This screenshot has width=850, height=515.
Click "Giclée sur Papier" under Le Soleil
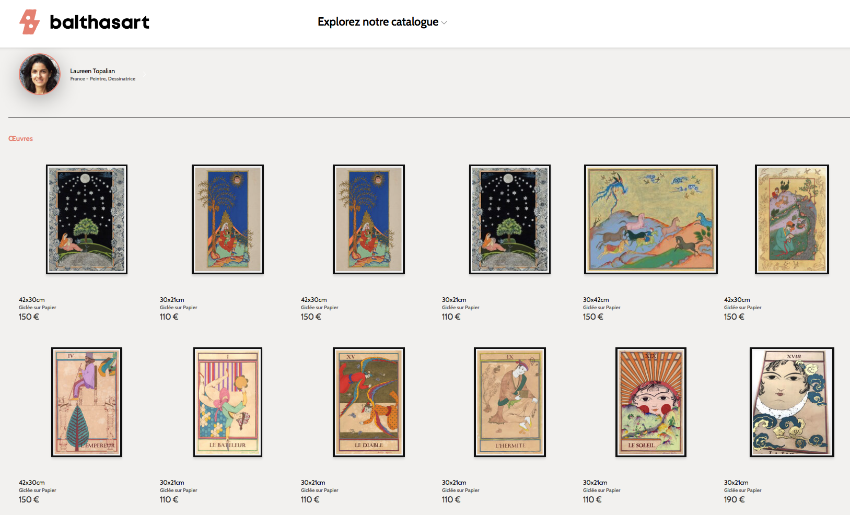(x=601, y=490)
